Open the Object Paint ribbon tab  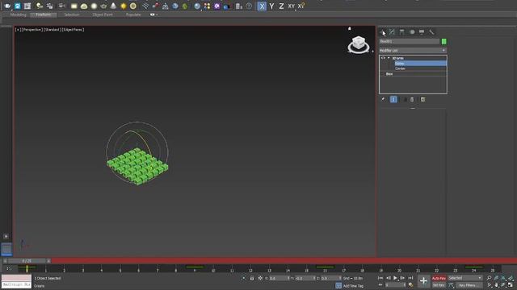point(103,14)
